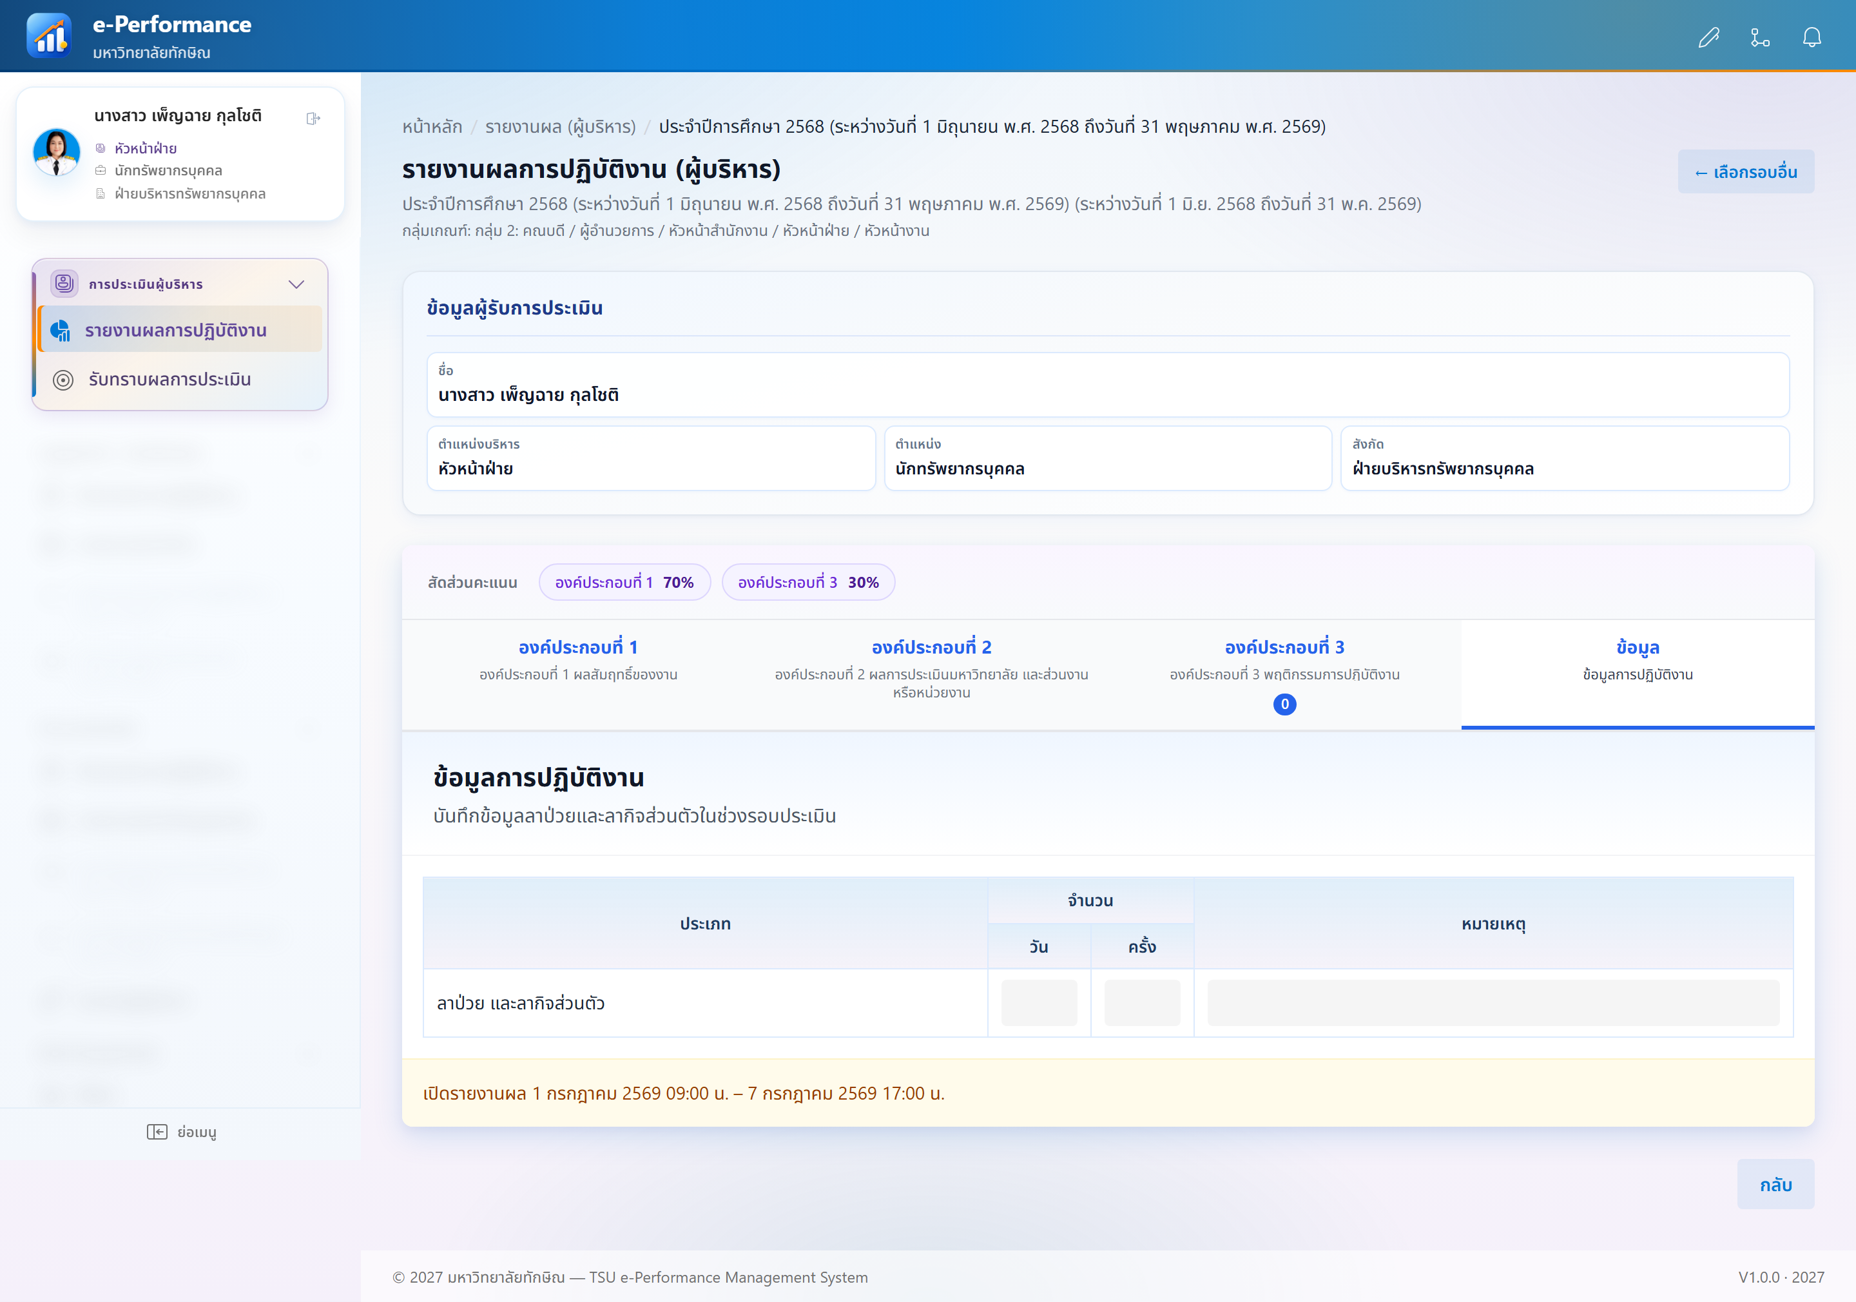1856x1302 pixels.
Task: Click the ย่อเมนู collapse sidebar icon
Action: [157, 1131]
